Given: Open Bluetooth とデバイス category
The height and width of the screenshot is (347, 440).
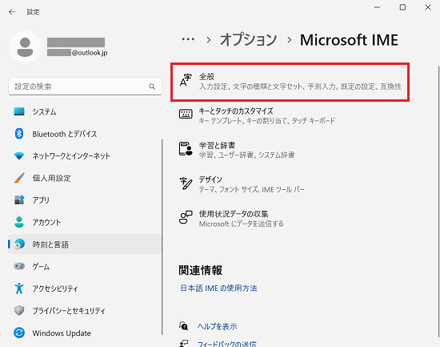Looking at the screenshot, I should [x=85, y=134].
